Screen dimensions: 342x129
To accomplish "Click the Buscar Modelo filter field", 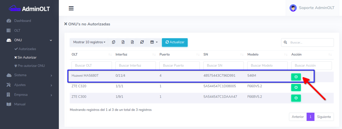I will [x=267, y=65].
